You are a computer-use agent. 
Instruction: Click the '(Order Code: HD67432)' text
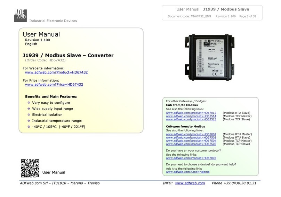tap(45, 60)
